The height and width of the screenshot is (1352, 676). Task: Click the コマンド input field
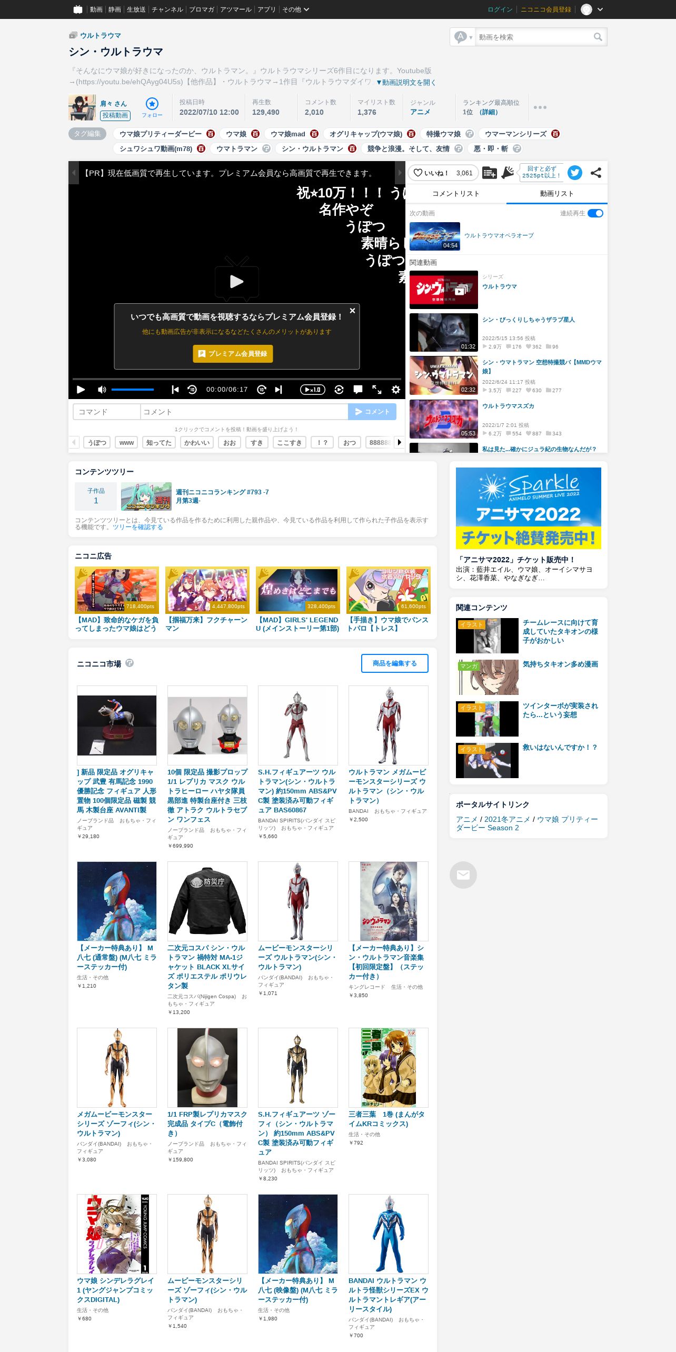(x=107, y=412)
